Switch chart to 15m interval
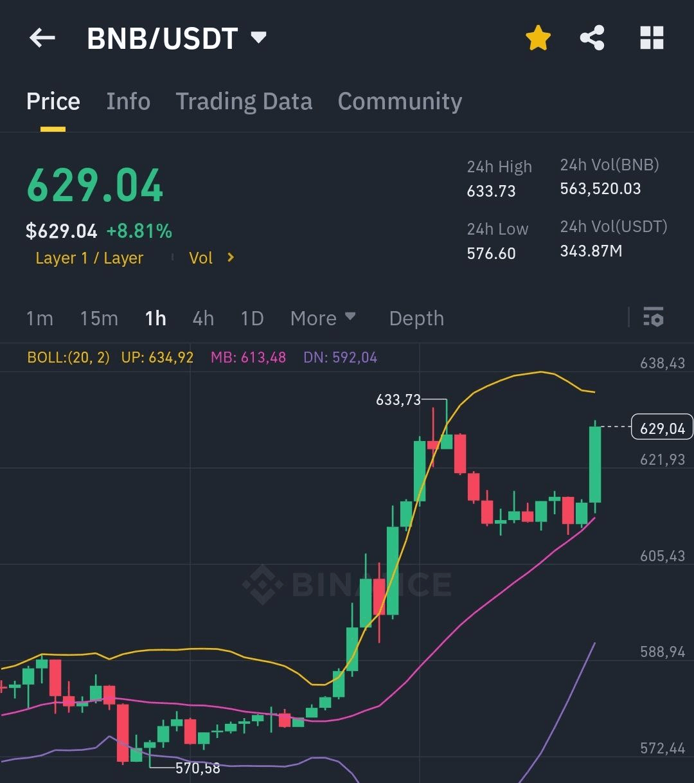 (x=99, y=318)
